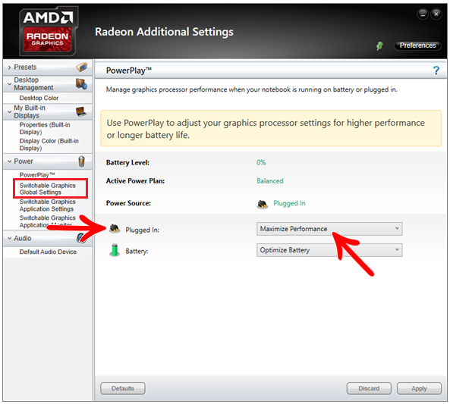The width and height of the screenshot is (450, 404).
Task: Click the green battery icon beside Battery
Action: [x=115, y=250]
